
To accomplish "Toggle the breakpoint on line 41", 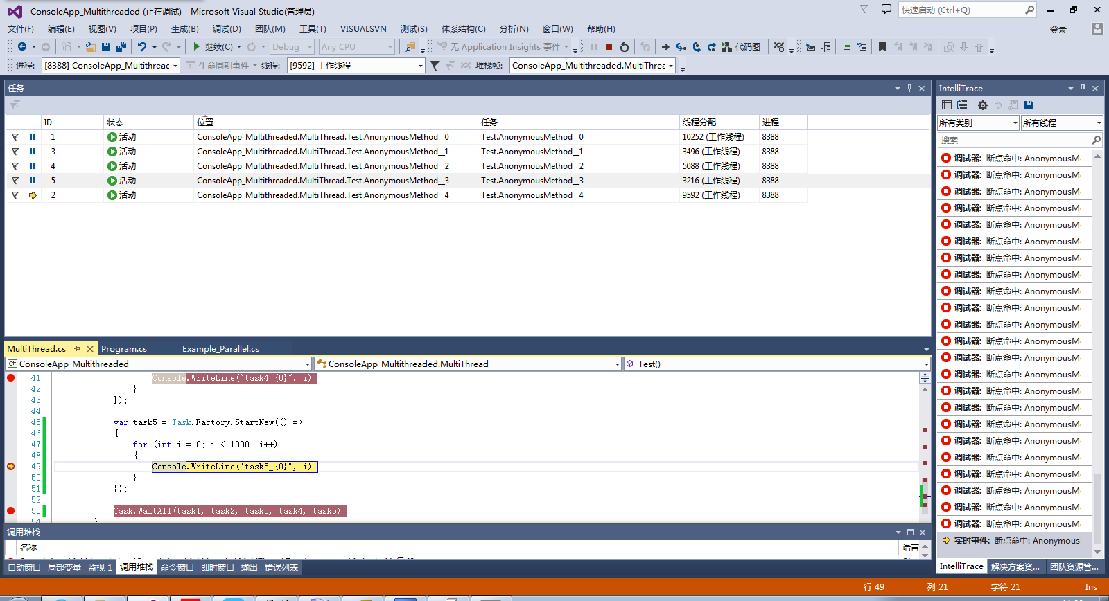I will [10, 378].
